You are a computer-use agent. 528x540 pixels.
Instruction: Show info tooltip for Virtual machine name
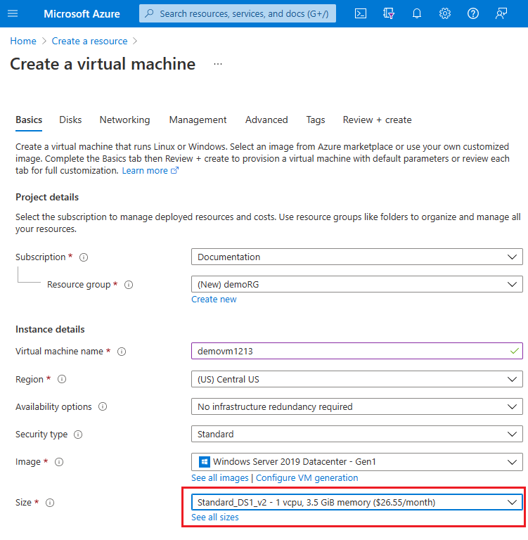(x=122, y=352)
